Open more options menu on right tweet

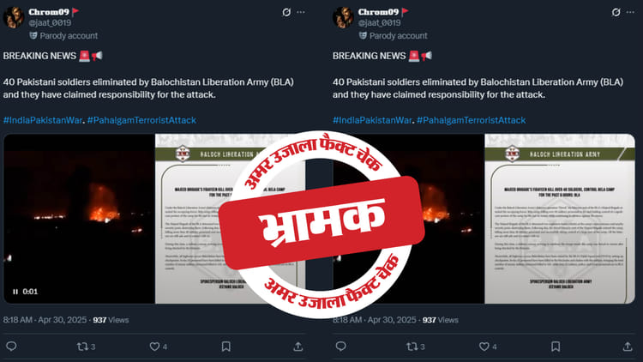pyautogui.click(x=631, y=12)
